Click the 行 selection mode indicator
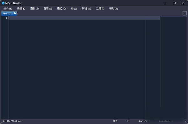 pyautogui.click(x=128, y=121)
